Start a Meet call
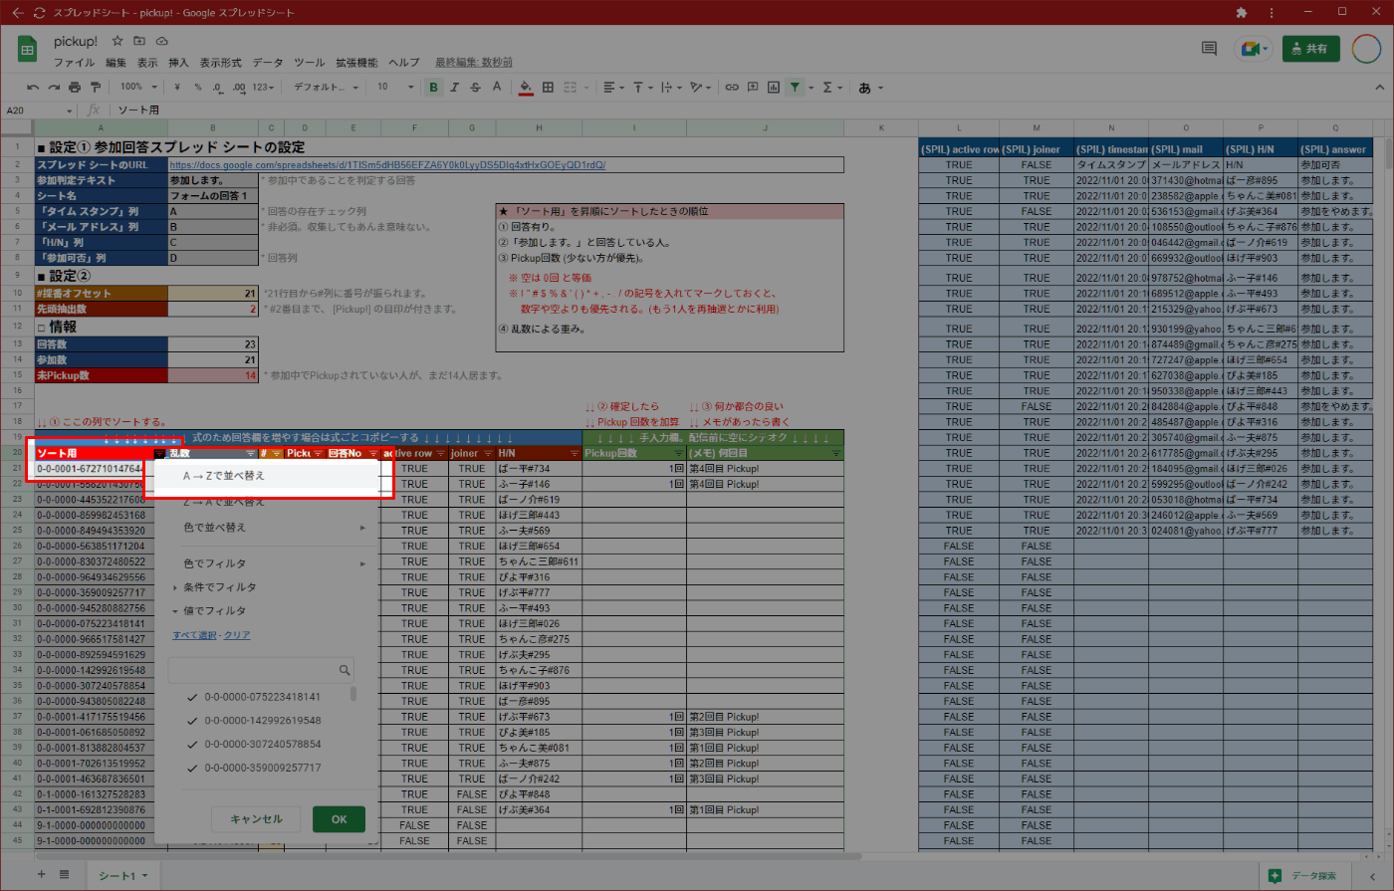Viewport: 1394px width, 891px height. 1253,48
